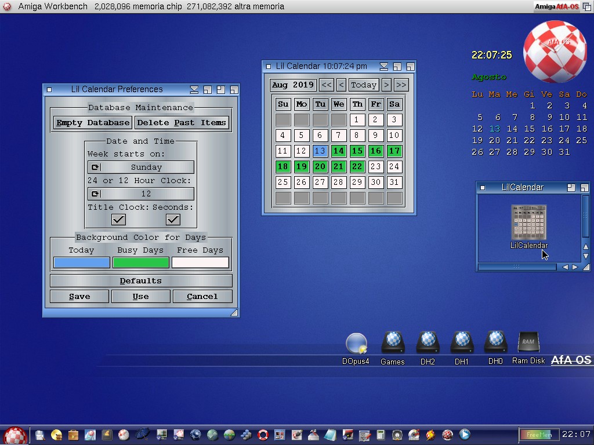
Task: Cycle the Week starts on Sunday selector
Action: pos(141,167)
